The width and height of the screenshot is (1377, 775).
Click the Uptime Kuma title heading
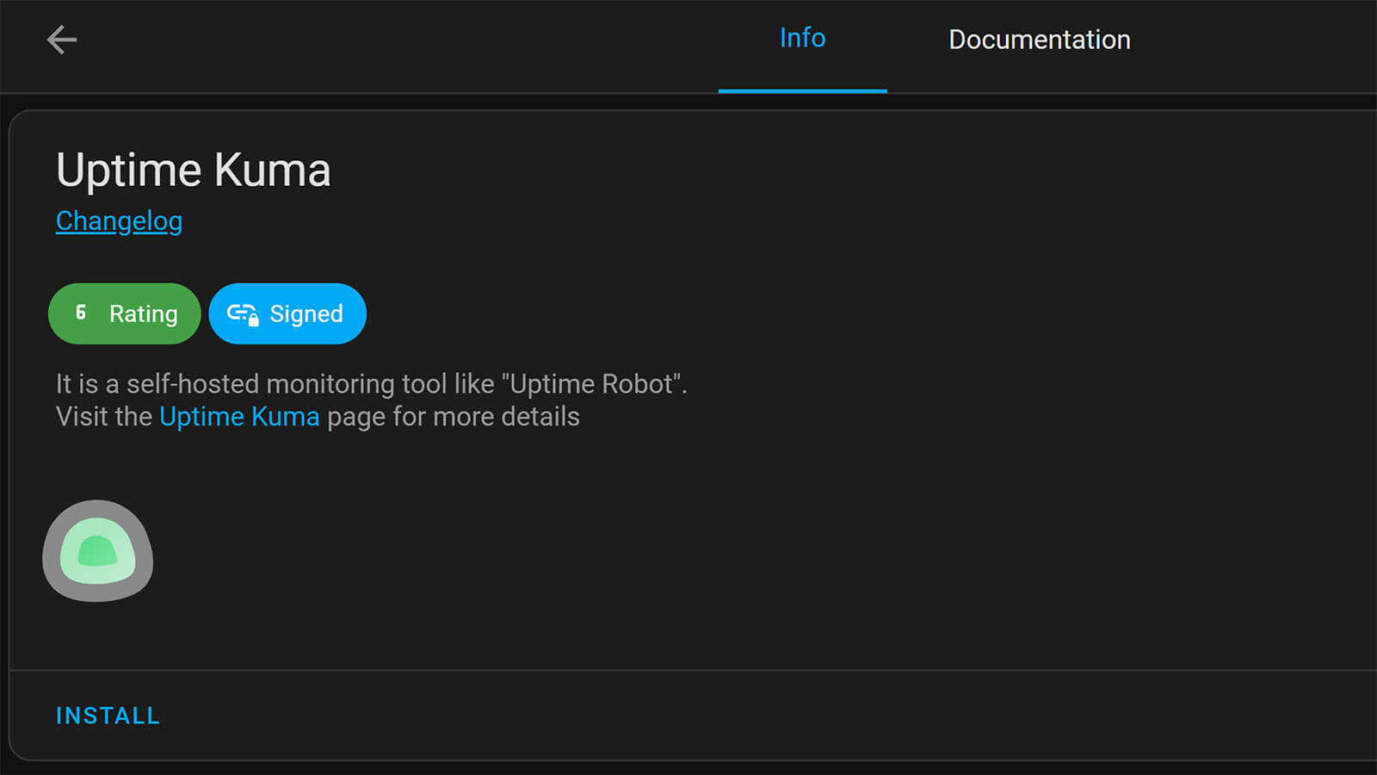pyautogui.click(x=193, y=170)
